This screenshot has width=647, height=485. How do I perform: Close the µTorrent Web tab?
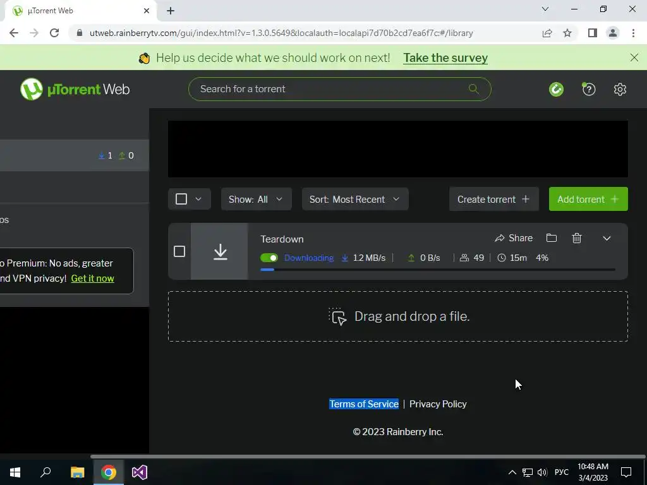147,11
